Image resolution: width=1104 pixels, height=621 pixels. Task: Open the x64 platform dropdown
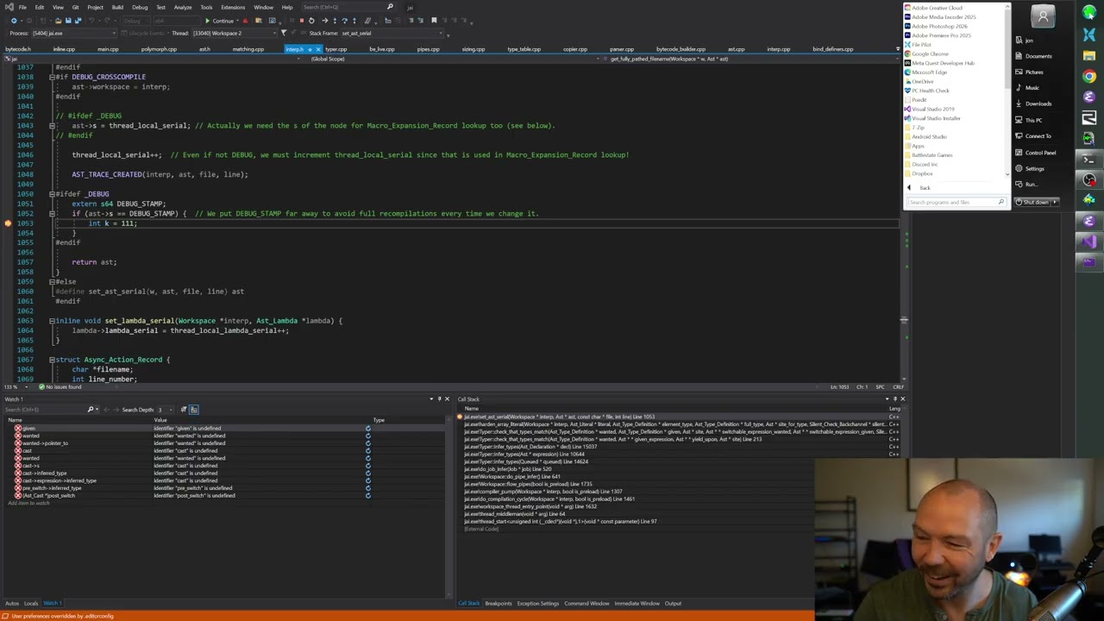click(x=177, y=21)
